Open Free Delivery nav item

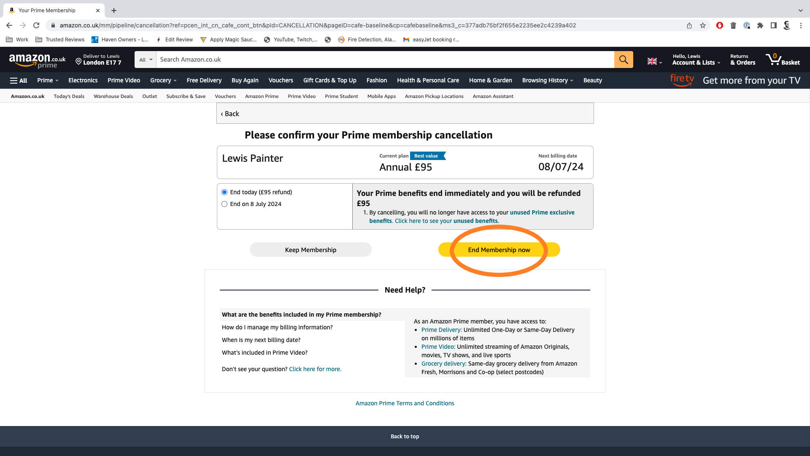tap(204, 81)
